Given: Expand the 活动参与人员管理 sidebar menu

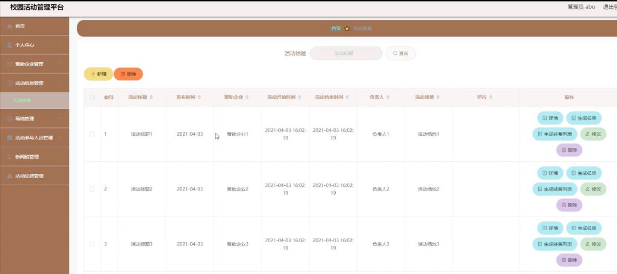Looking at the screenshot, I should [34, 138].
